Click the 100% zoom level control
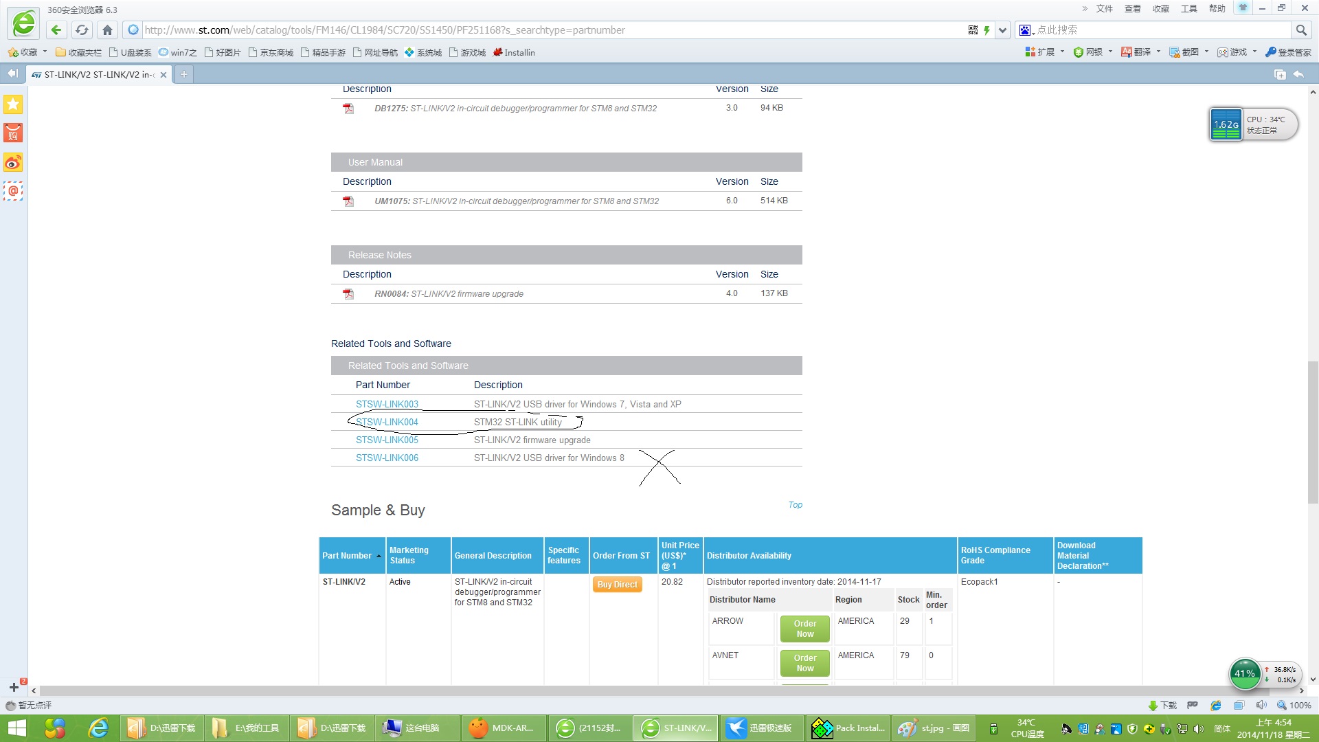Screen dimensions: 1319x742 point(1294,706)
